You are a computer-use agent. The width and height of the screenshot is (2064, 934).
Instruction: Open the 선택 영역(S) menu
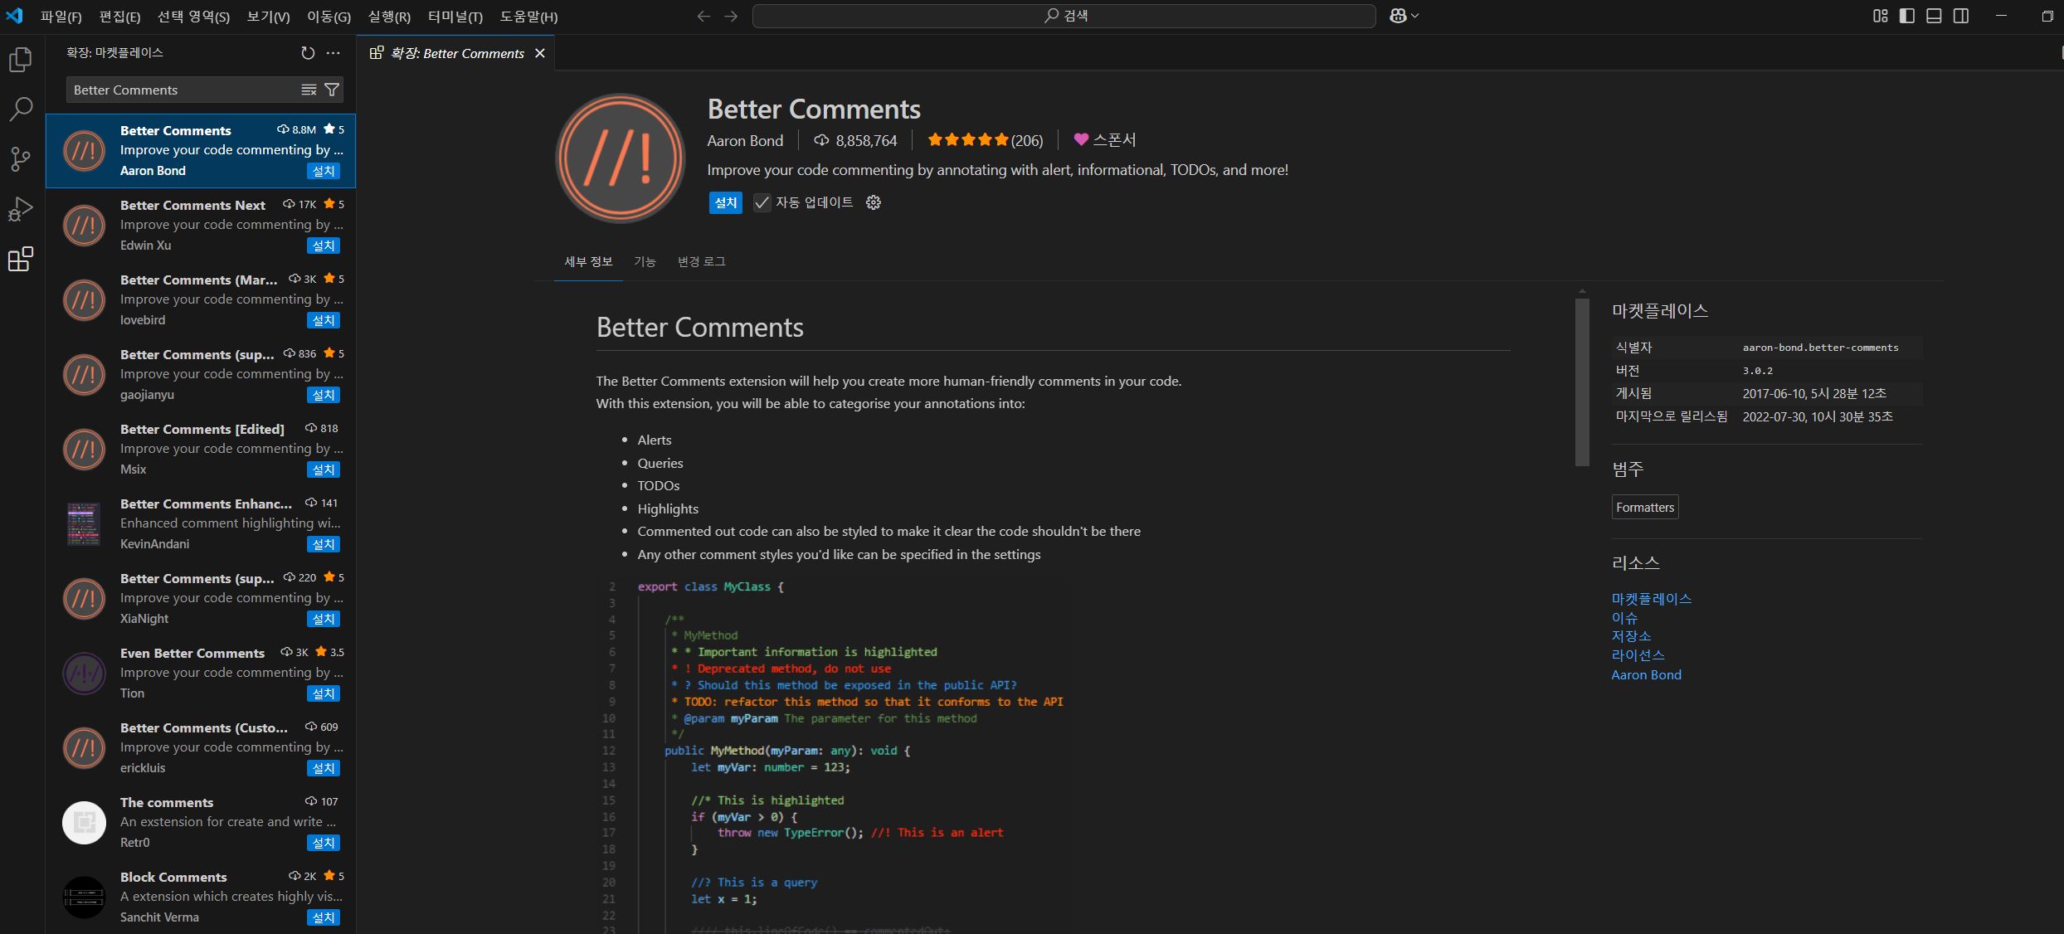pos(193,17)
